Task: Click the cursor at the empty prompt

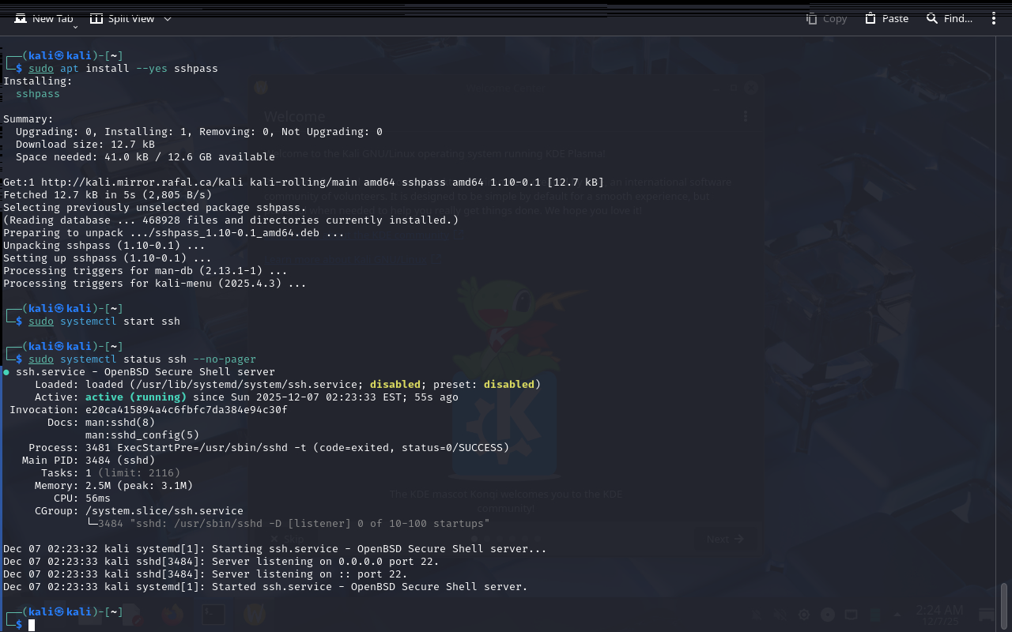Action: click(x=32, y=625)
